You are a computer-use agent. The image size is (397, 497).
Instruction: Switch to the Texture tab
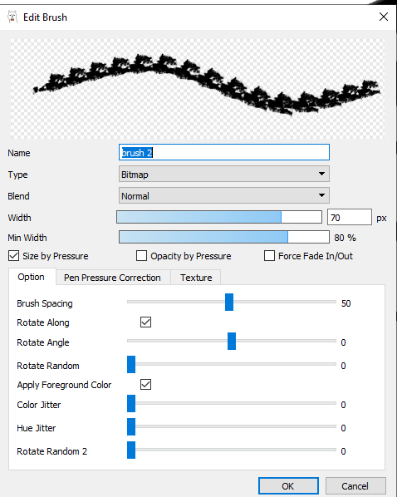[196, 278]
